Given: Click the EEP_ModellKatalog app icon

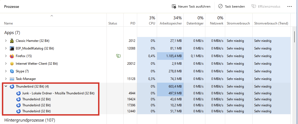Looking at the screenshot, I should point(12,48).
